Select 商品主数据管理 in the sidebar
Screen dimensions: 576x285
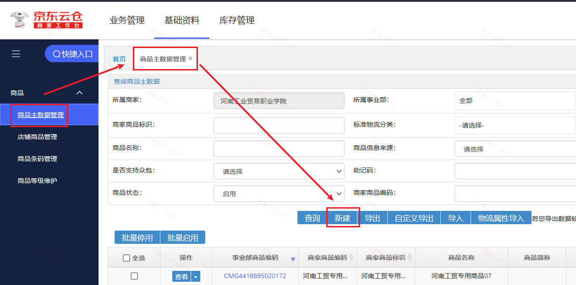pos(41,115)
